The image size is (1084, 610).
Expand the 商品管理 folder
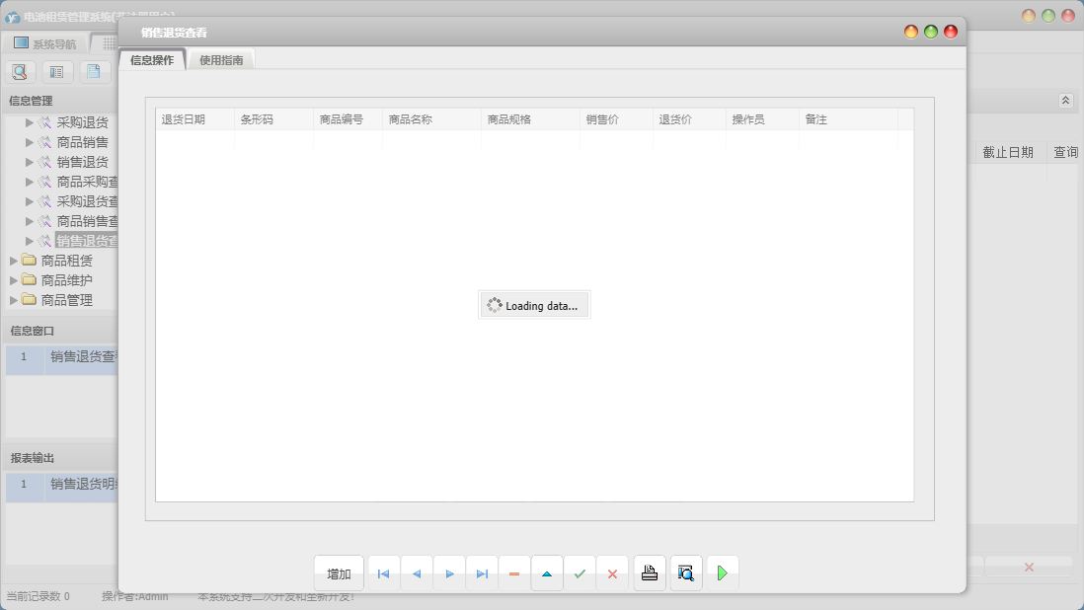point(66,300)
